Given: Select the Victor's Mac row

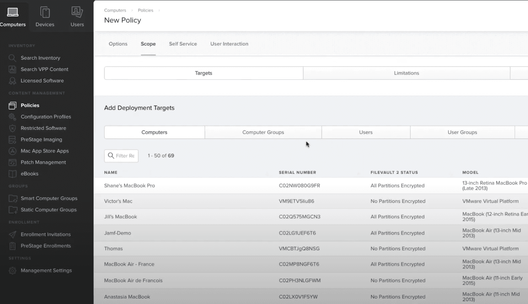Looking at the screenshot, I should pyautogui.click(x=311, y=201).
